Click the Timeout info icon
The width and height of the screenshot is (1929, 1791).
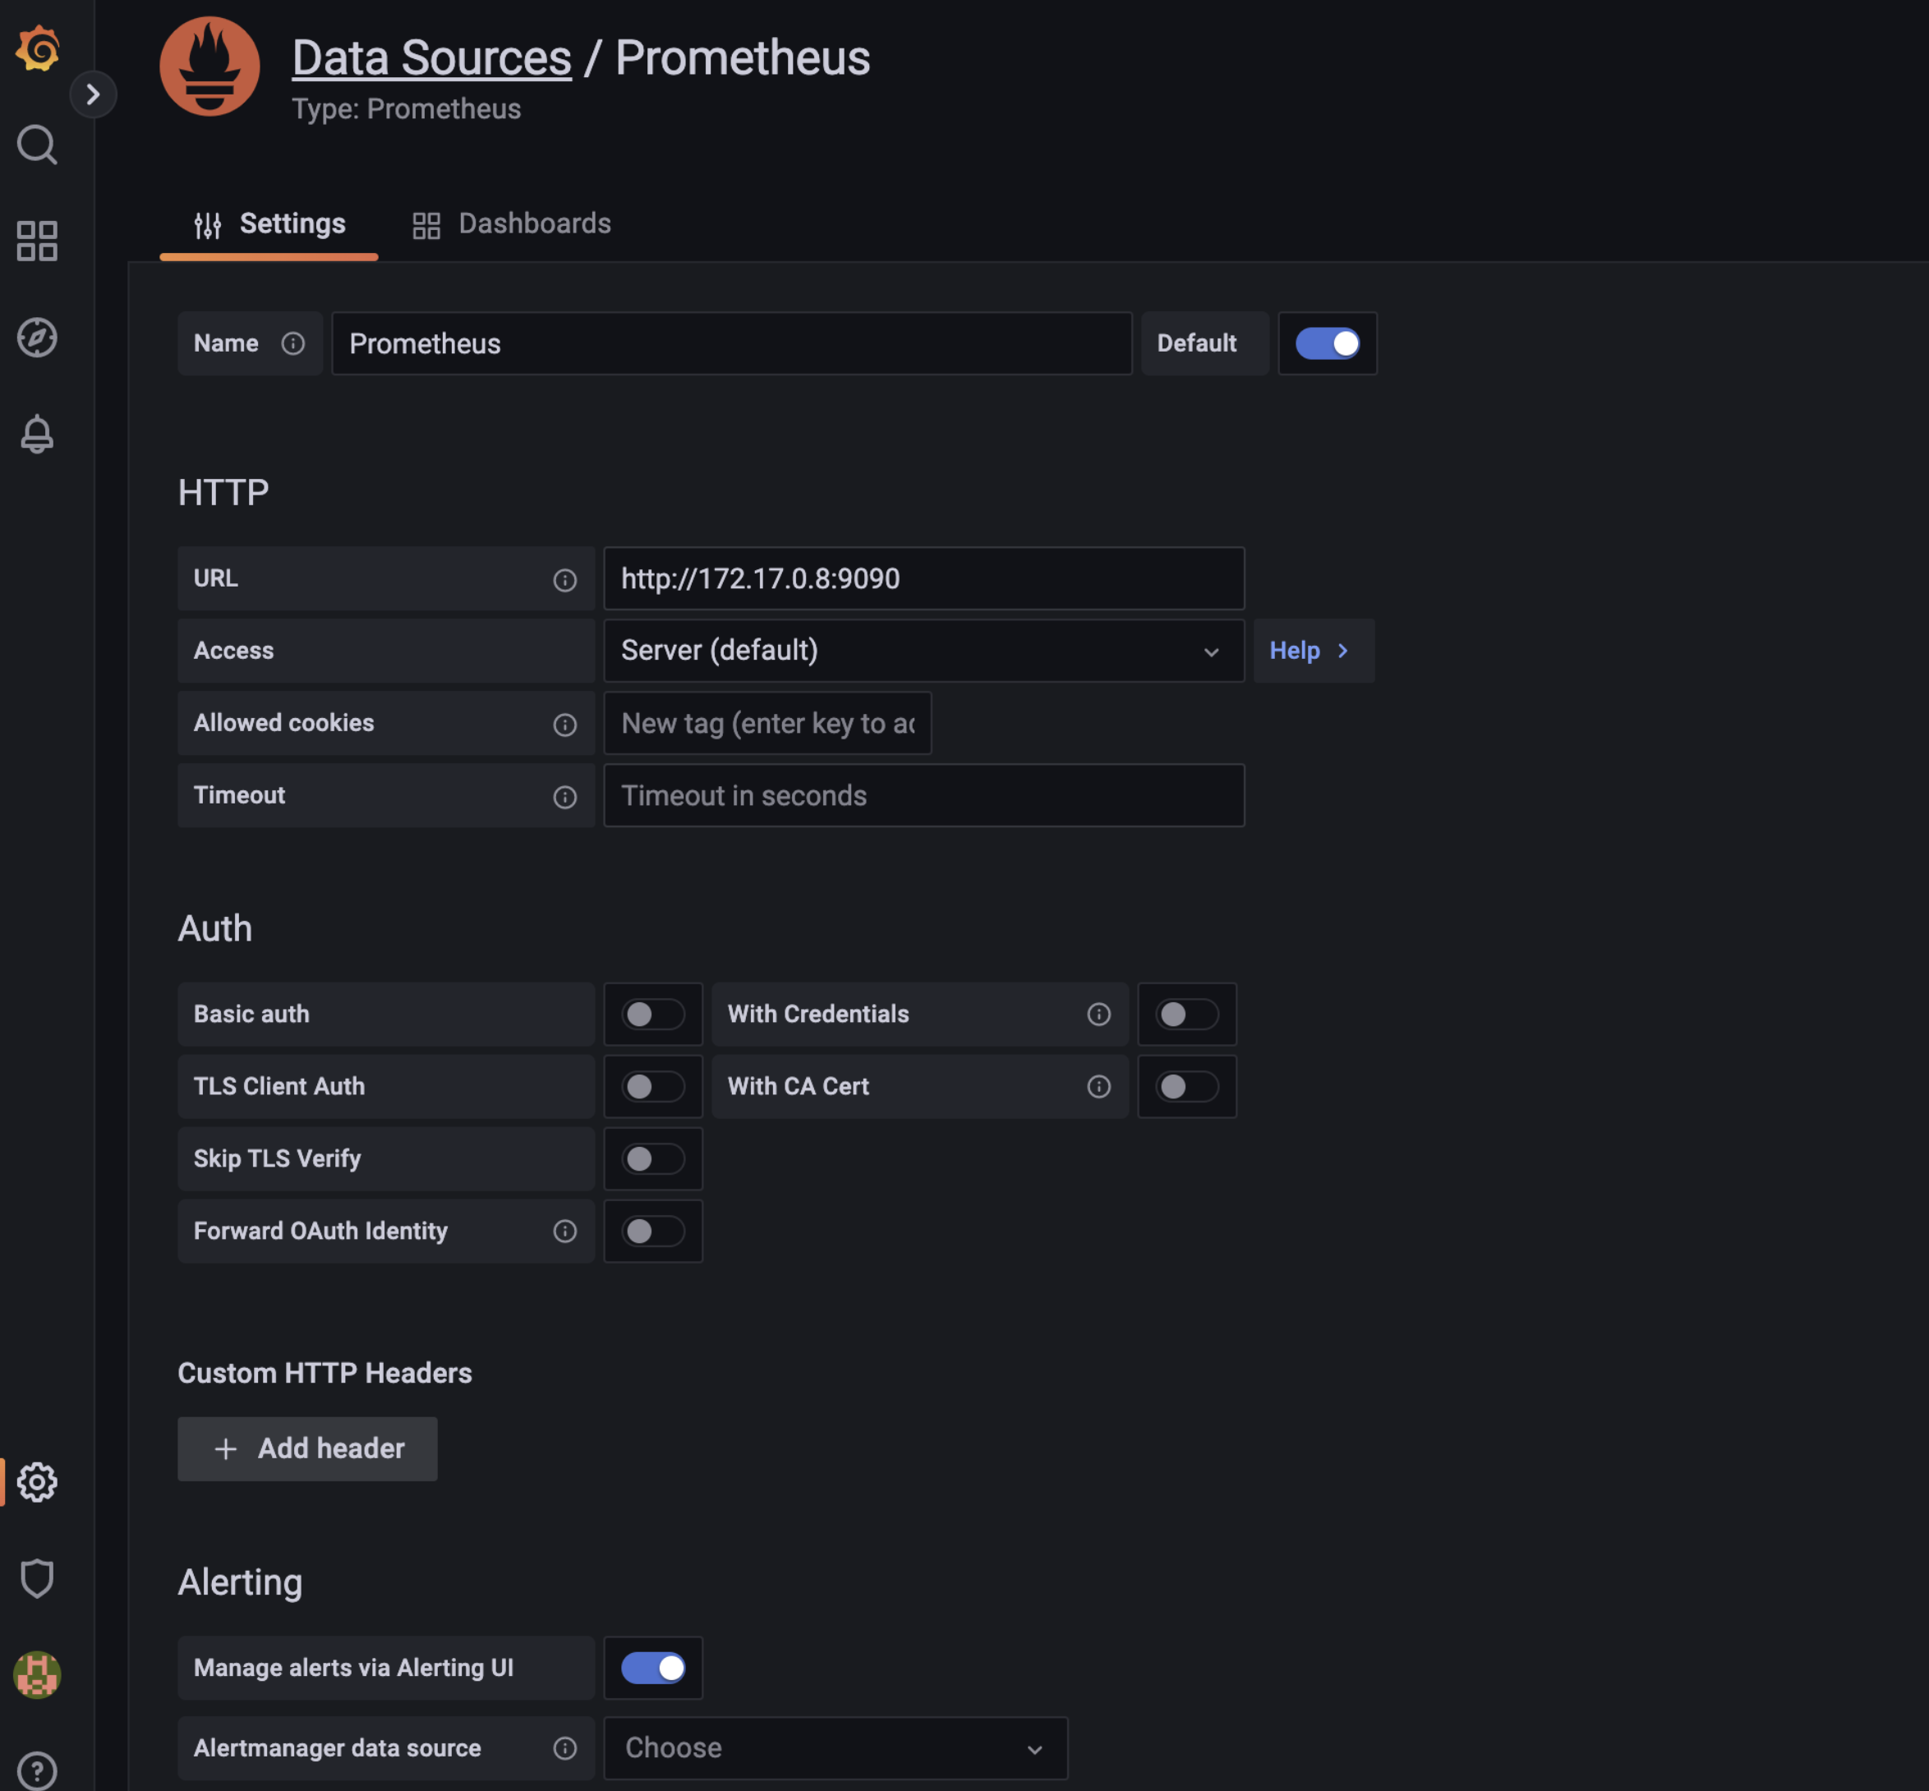564,797
